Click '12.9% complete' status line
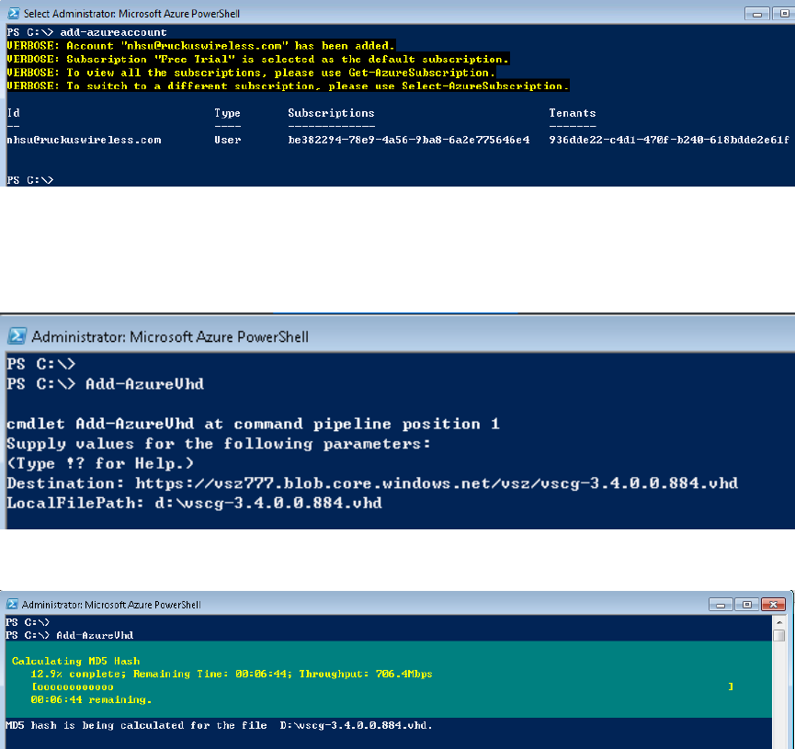Screen dimensions: 795x749 (x=232, y=674)
